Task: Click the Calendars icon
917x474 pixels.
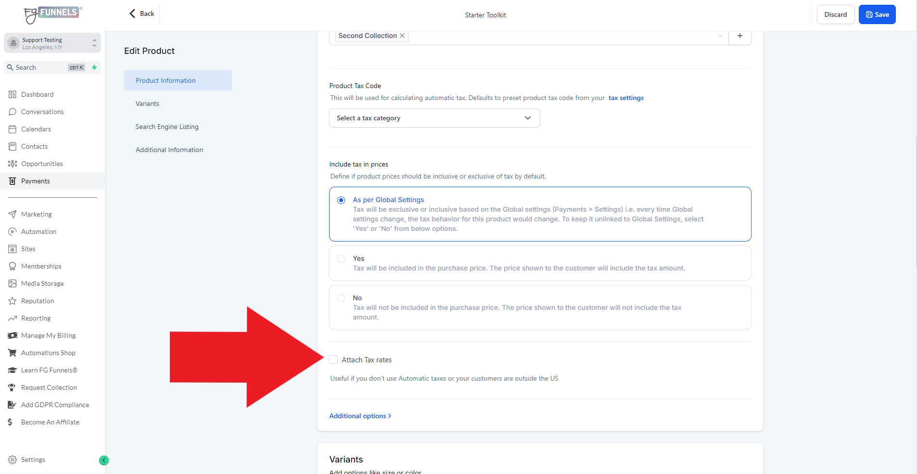Action: click(x=13, y=129)
